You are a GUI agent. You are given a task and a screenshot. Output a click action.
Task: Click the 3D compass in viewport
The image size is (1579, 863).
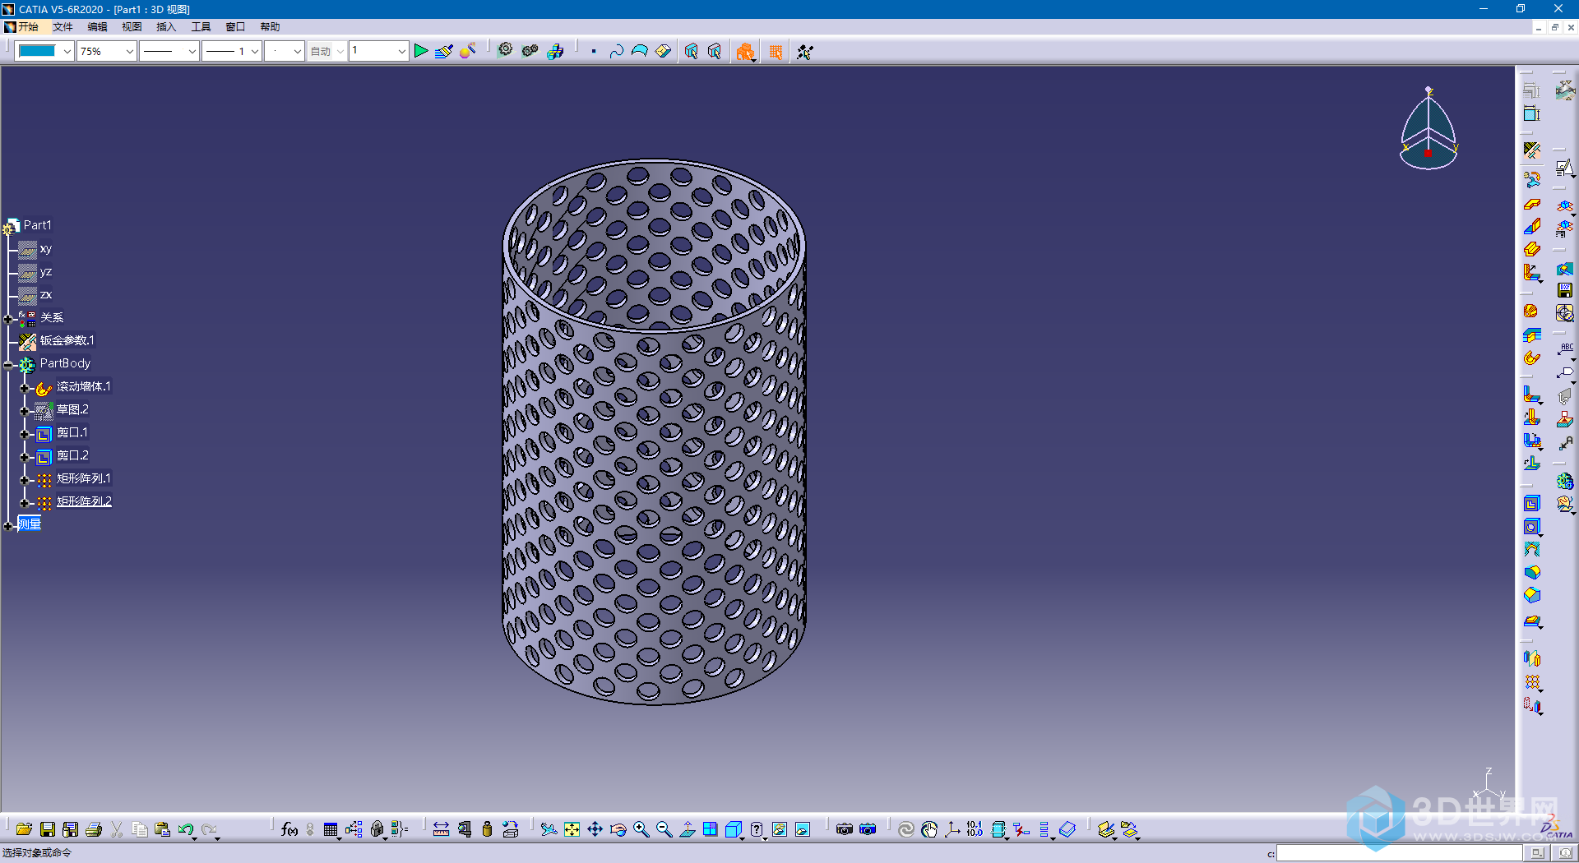click(x=1429, y=129)
